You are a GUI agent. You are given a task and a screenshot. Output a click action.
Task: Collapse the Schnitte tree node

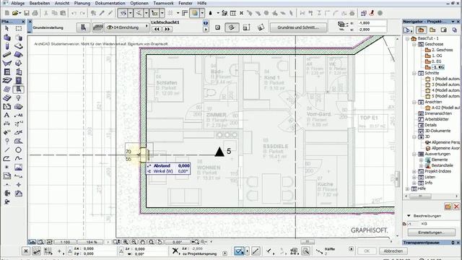[x=414, y=73]
